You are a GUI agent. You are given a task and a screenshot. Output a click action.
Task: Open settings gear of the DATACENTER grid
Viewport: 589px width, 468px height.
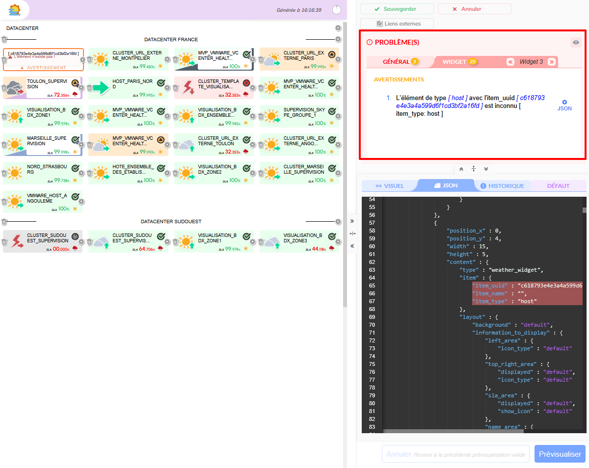coord(338,28)
